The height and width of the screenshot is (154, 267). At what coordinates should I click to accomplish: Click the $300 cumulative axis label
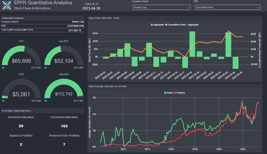tap(253, 34)
